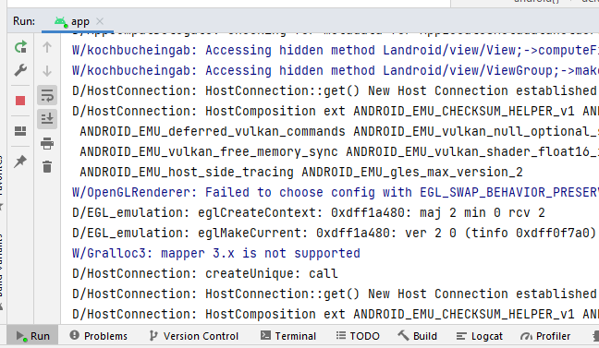599x348 pixels.
Task: Click ANDROID_EMU_host_side_tracing log line
Action: tap(301, 172)
